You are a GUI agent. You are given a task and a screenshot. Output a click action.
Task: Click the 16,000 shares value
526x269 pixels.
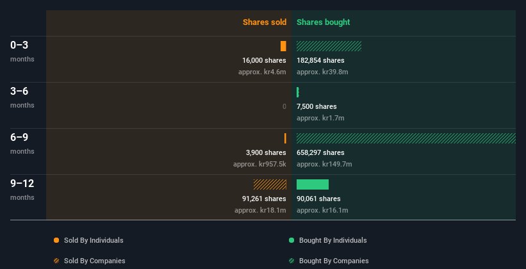pyautogui.click(x=264, y=60)
